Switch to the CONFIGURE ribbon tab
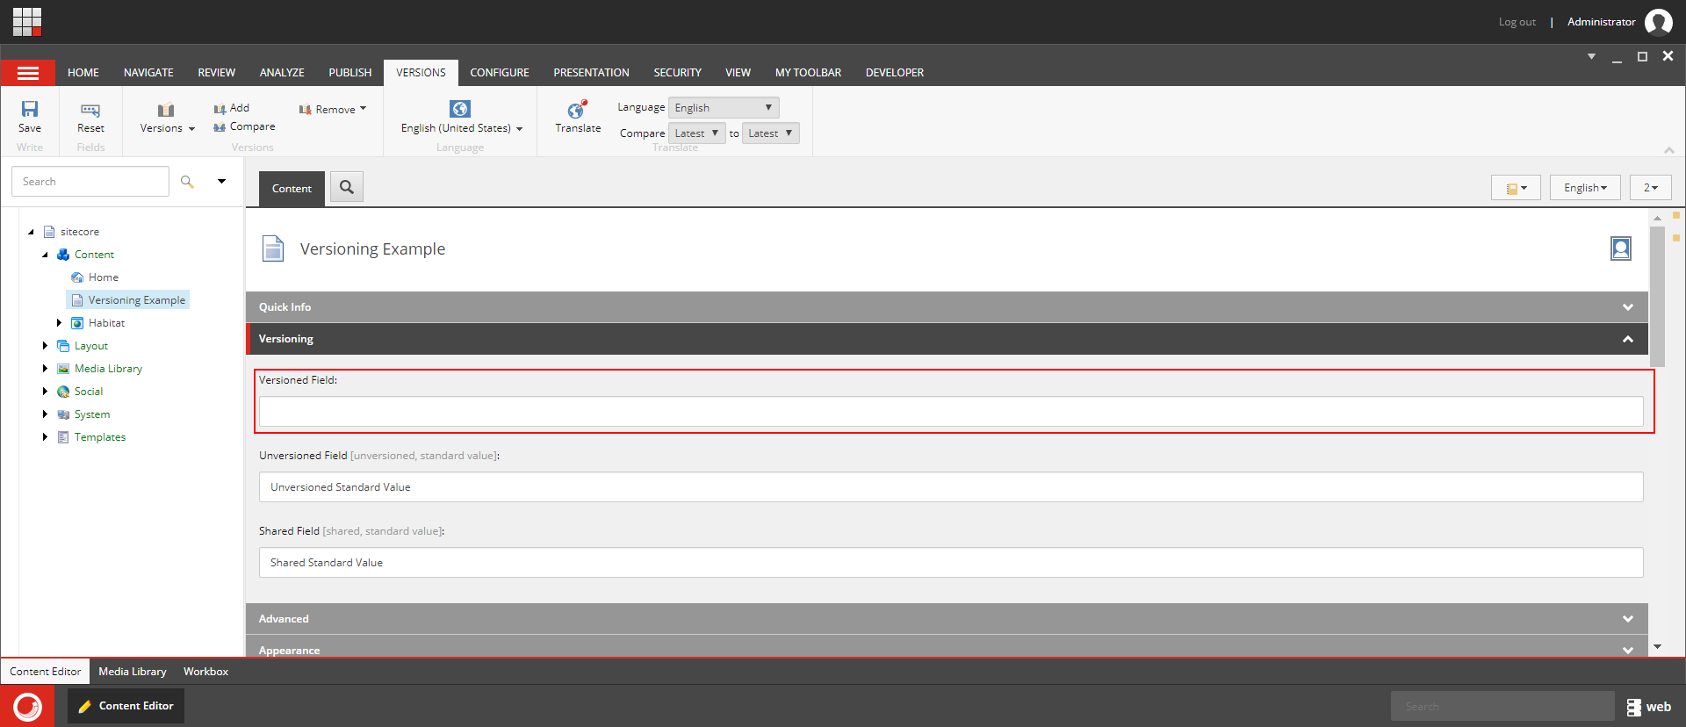The image size is (1686, 727). tap(500, 73)
